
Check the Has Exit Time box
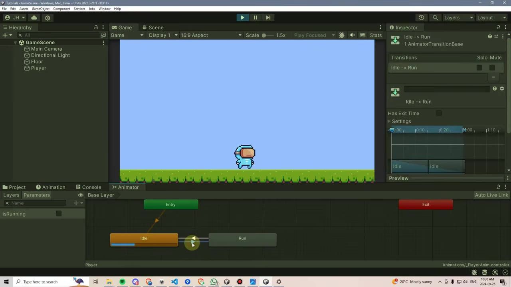click(x=439, y=114)
